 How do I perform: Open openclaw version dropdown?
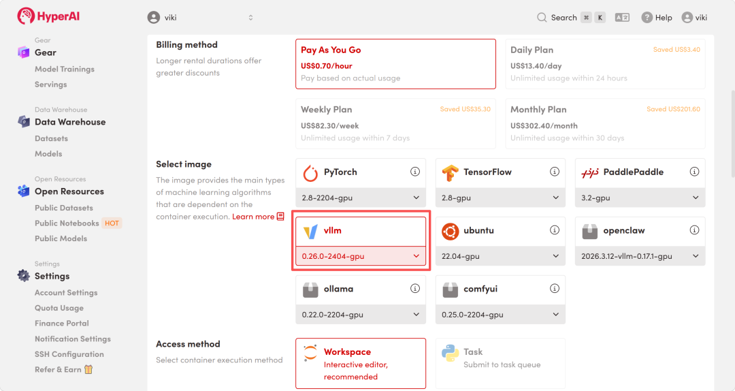pyautogui.click(x=640, y=256)
